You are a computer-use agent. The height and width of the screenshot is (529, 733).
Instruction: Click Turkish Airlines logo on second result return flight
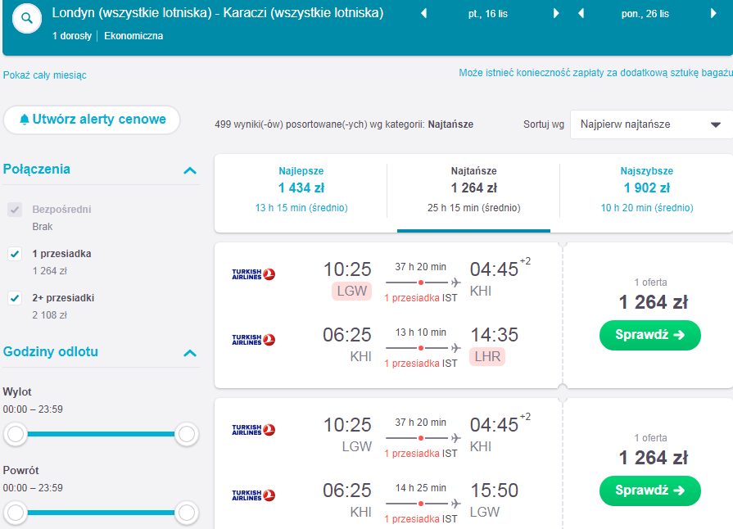253,495
